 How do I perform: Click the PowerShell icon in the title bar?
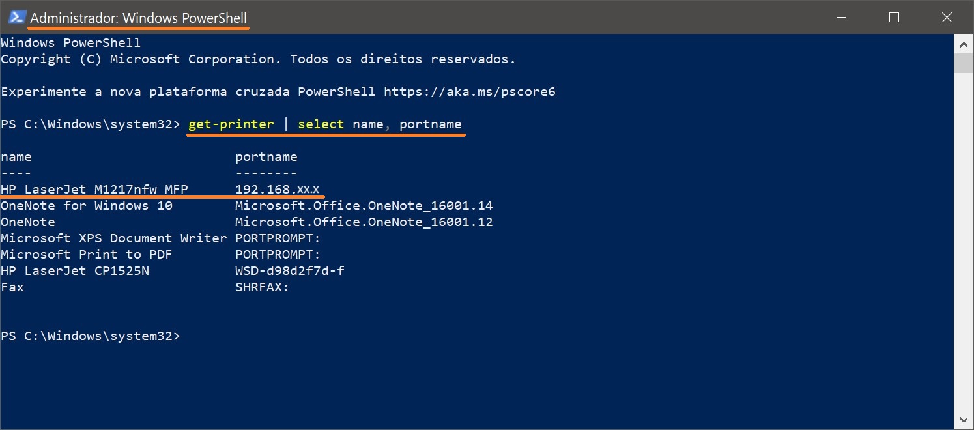click(x=17, y=18)
